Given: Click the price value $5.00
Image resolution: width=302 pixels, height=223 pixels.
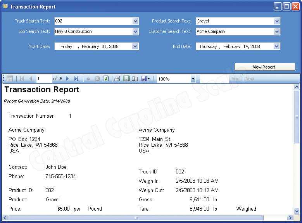Looking at the screenshot, I should click(x=64, y=209).
